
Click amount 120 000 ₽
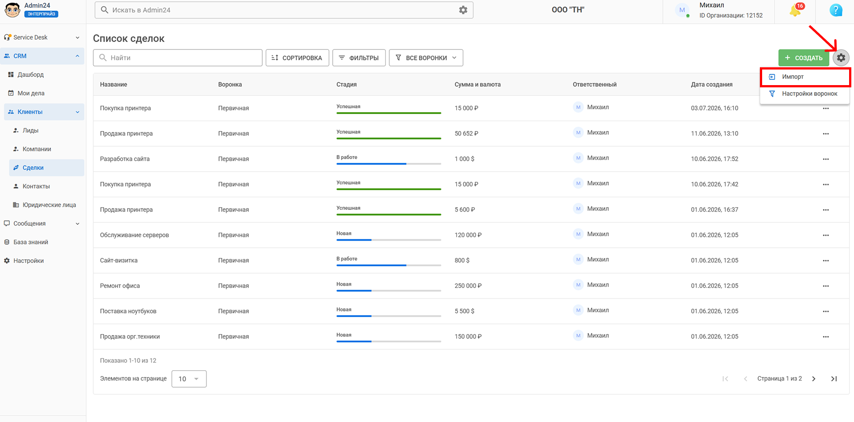click(468, 235)
